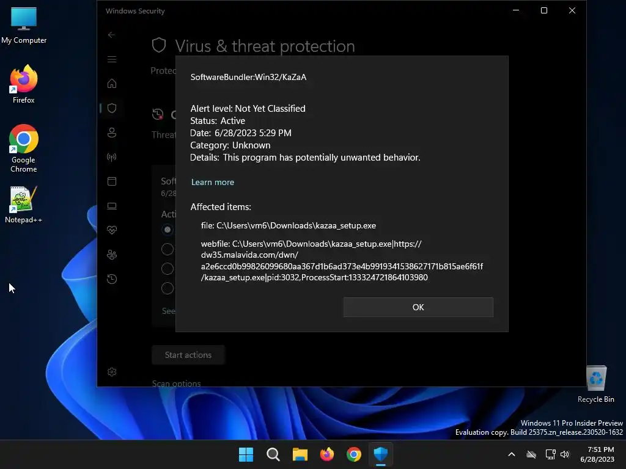Click the cloud sync tray icon

(x=531, y=454)
